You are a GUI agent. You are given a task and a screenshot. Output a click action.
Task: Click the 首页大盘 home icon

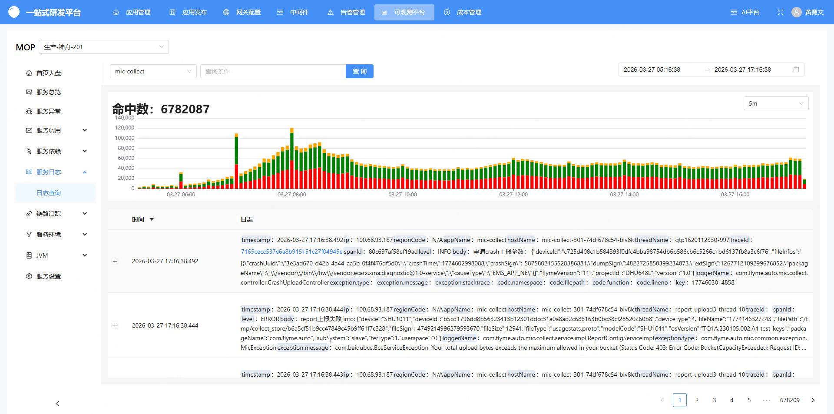point(29,73)
